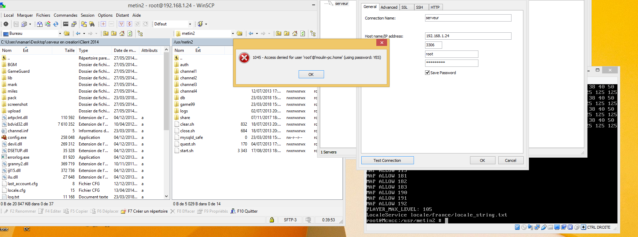Viewport: 638px width, 237px height.
Task: Go to local home directory icon
Action: click(x=122, y=33)
